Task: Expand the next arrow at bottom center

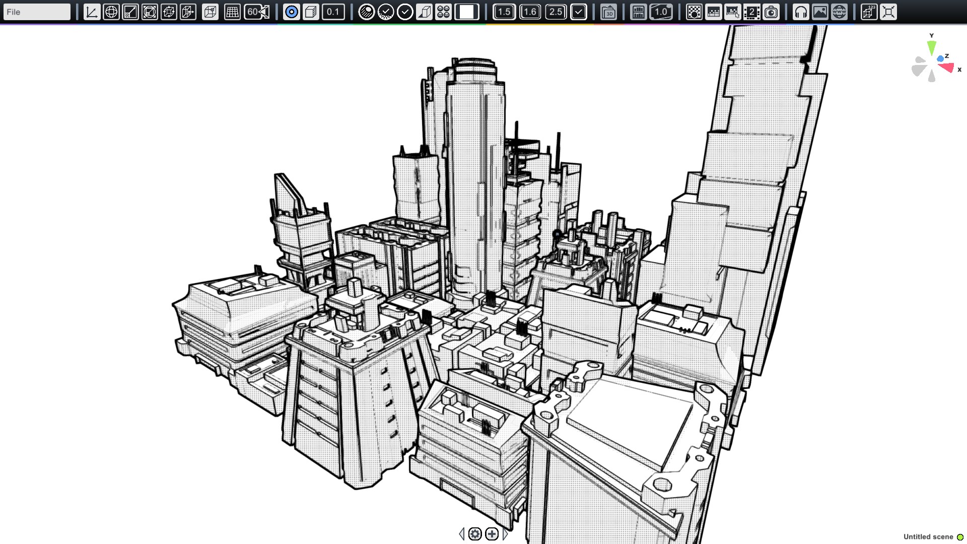Action: click(x=506, y=534)
